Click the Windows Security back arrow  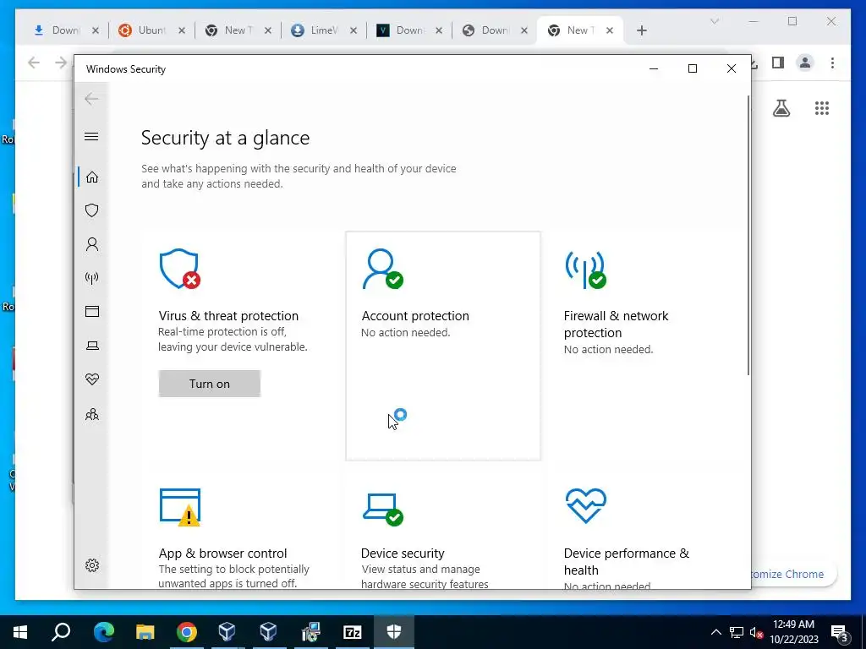point(91,99)
